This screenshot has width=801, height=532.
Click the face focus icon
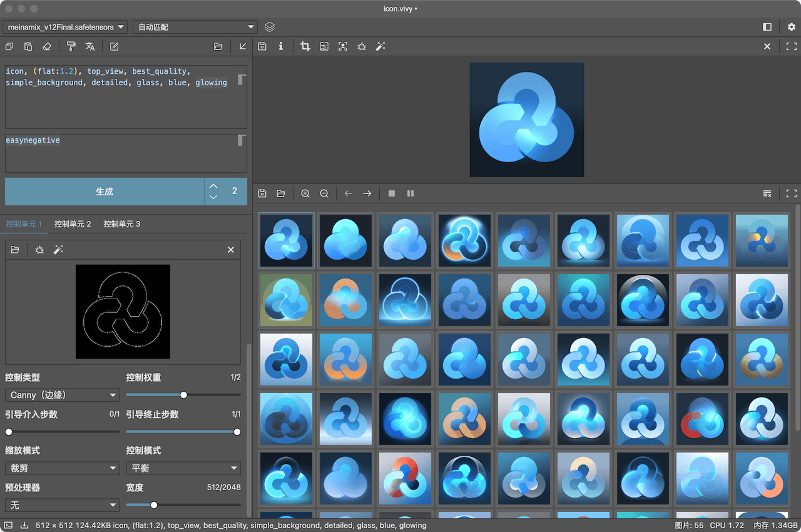pyautogui.click(x=343, y=46)
